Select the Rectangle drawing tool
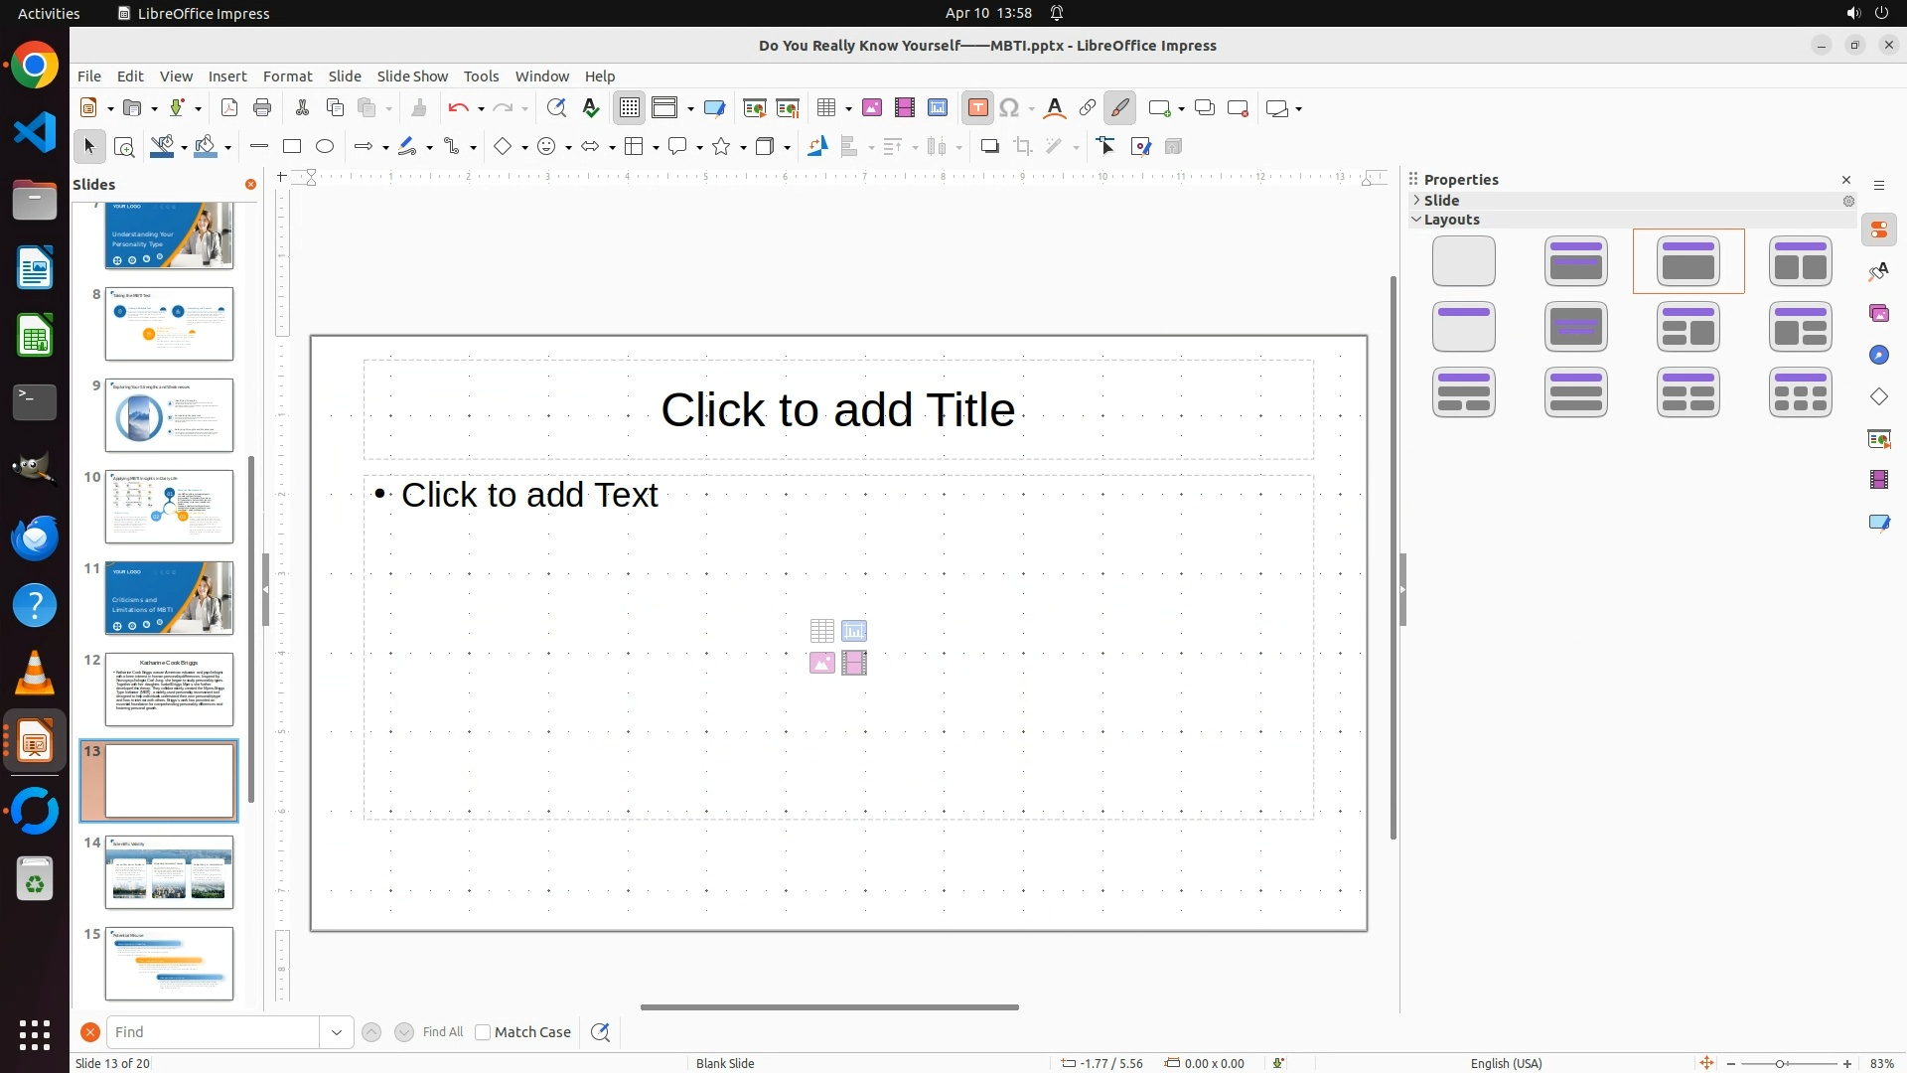 click(x=292, y=147)
